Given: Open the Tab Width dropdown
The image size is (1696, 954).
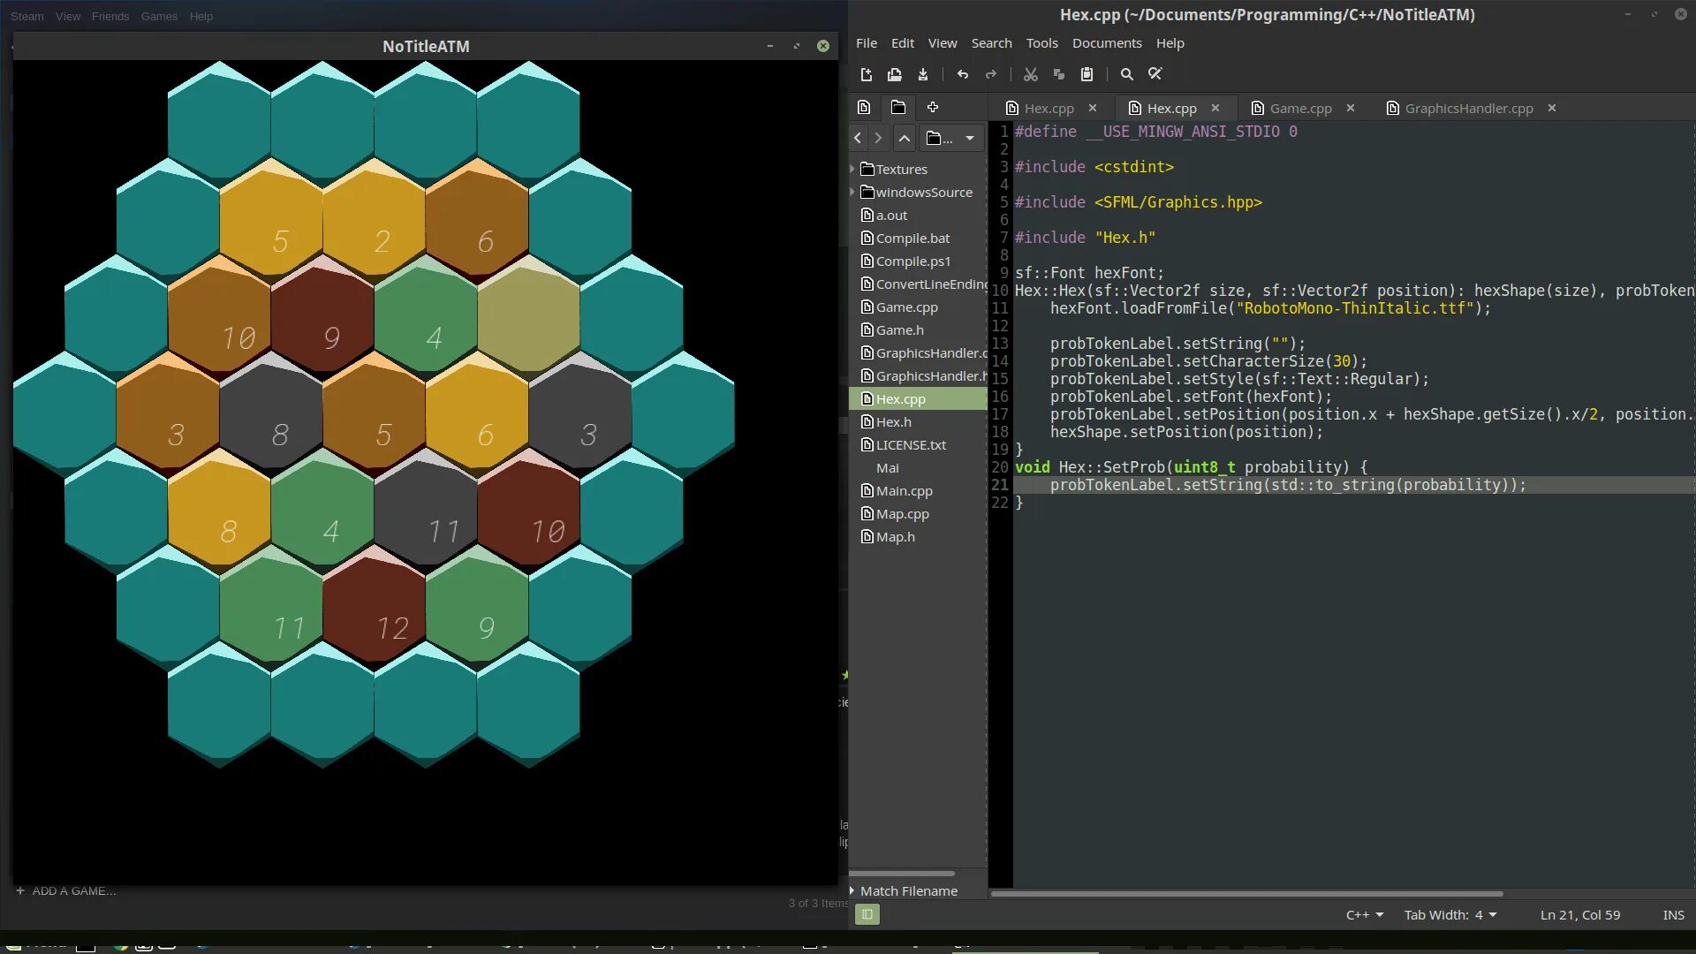Looking at the screenshot, I should [1450, 915].
